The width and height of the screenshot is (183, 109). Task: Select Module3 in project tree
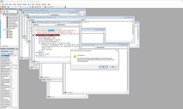pyautogui.click(x=10, y=35)
